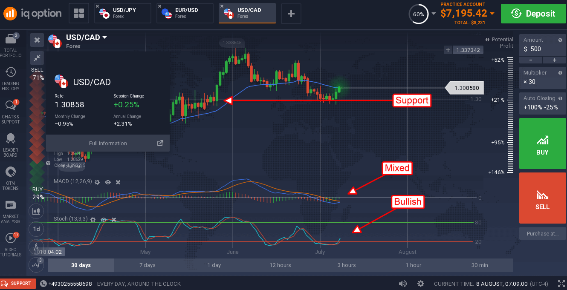Viewport: 567px width, 290px height.
Task: Open settings gear in the bottom bar
Action: tap(421, 284)
